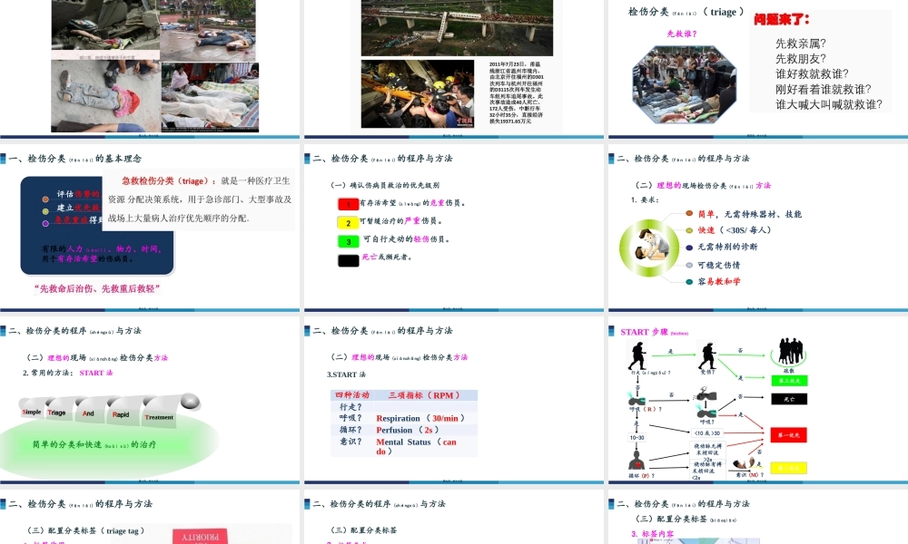Click the red 第一优先 flowchart box
This screenshot has width=908, height=544.
click(788, 435)
